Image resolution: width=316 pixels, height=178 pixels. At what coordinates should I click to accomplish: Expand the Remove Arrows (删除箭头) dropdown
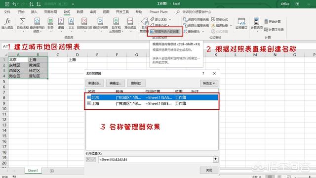pos(203,32)
